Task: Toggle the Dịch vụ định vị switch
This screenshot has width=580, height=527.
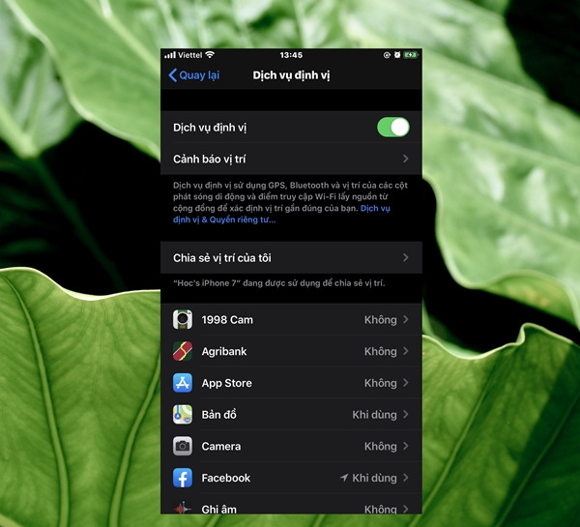Action: point(393,128)
